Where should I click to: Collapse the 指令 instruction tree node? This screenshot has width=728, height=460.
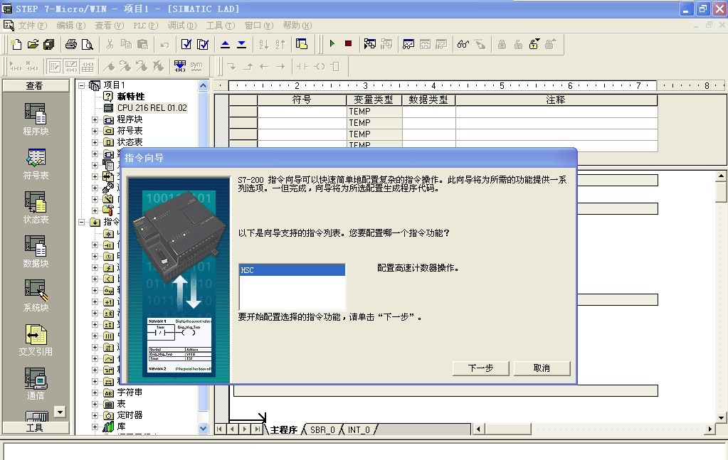[82, 222]
